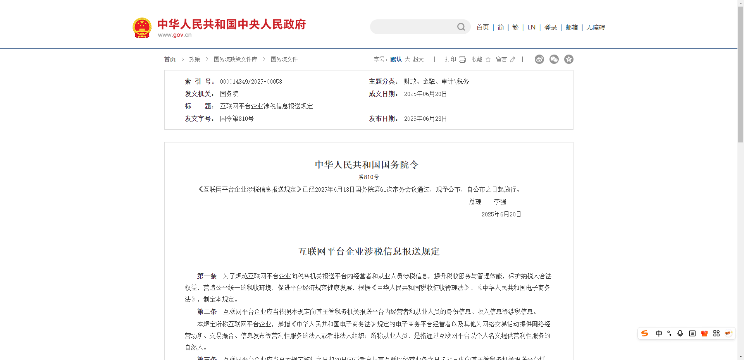Toggle the Sogou punctuation mode
Image resolution: width=744 pixels, height=360 pixels.
coord(669,333)
